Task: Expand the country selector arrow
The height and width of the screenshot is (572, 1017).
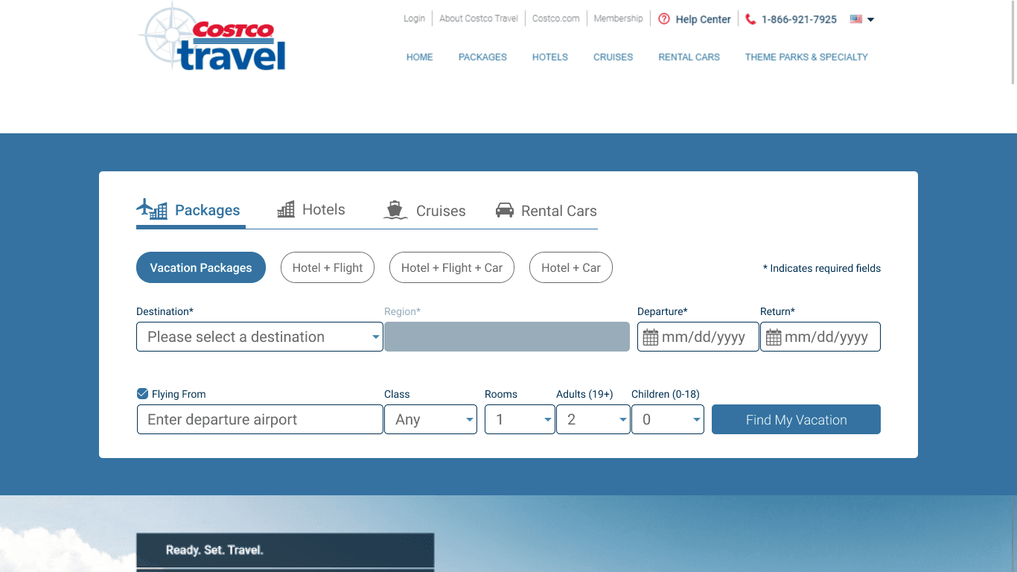Action: coord(871,19)
